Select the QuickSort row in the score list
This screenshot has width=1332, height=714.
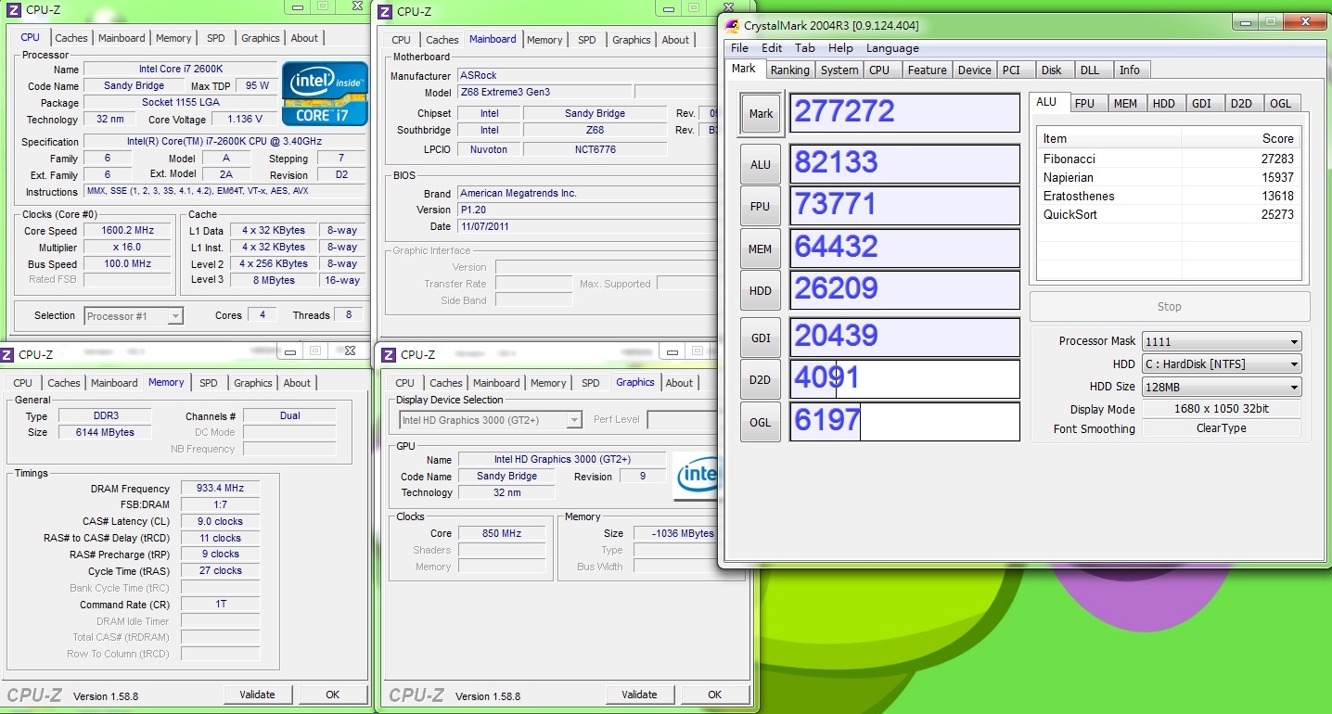(1170, 214)
